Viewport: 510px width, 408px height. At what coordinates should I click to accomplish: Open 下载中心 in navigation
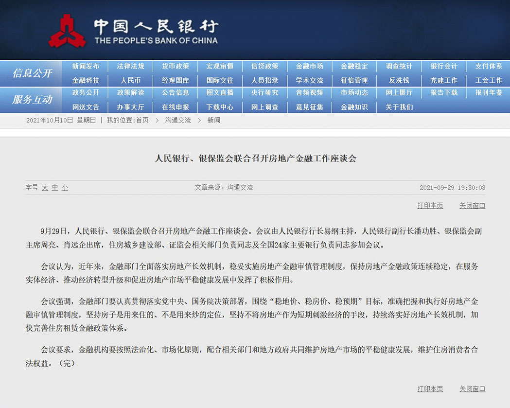pos(220,107)
